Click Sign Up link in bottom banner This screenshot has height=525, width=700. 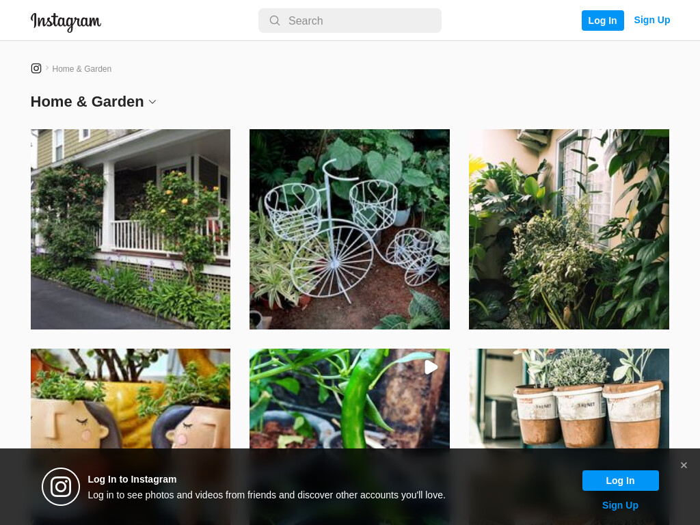pos(620,505)
